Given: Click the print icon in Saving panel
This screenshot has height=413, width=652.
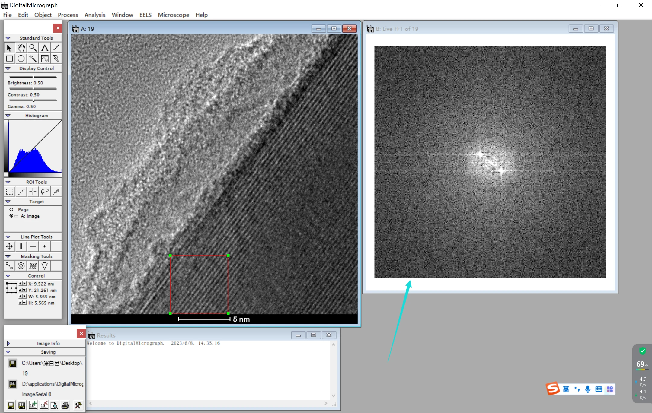Looking at the screenshot, I should [x=65, y=405].
